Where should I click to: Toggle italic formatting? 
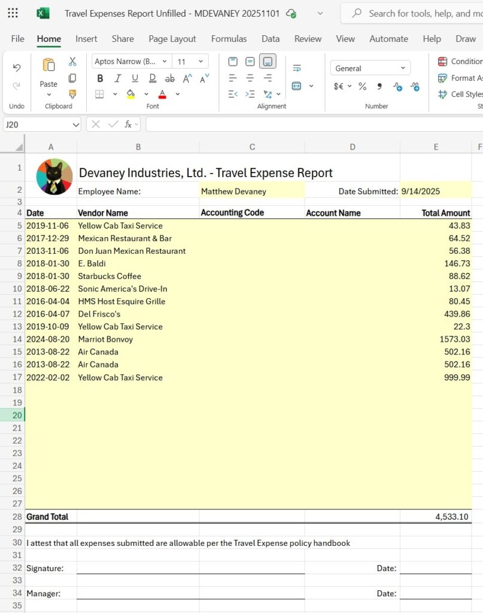pyautogui.click(x=118, y=78)
